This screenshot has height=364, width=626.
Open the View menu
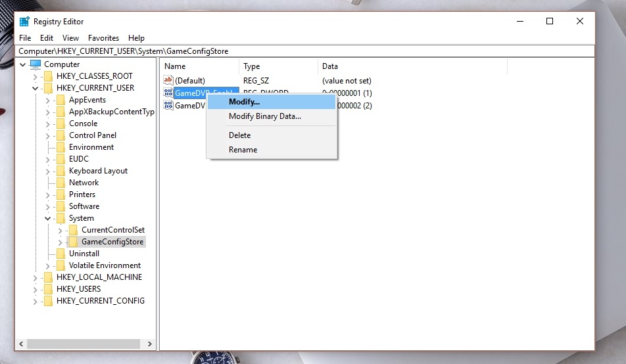pos(70,38)
